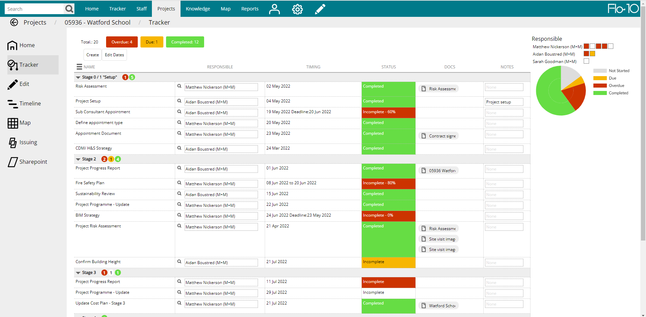Image resolution: width=646 pixels, height=317 pixels.
Task: Open the 05936 Watford document chip
Action: pos(439,170)
